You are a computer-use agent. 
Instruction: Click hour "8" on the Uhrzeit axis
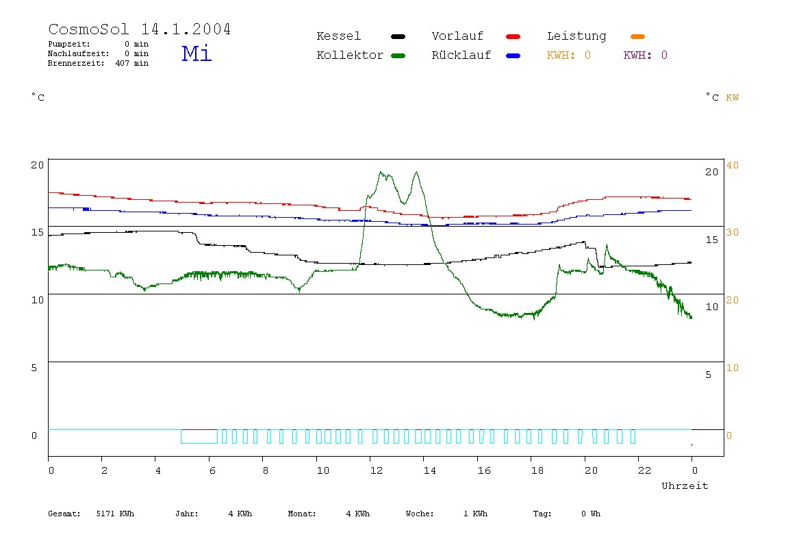coord(265,470)
